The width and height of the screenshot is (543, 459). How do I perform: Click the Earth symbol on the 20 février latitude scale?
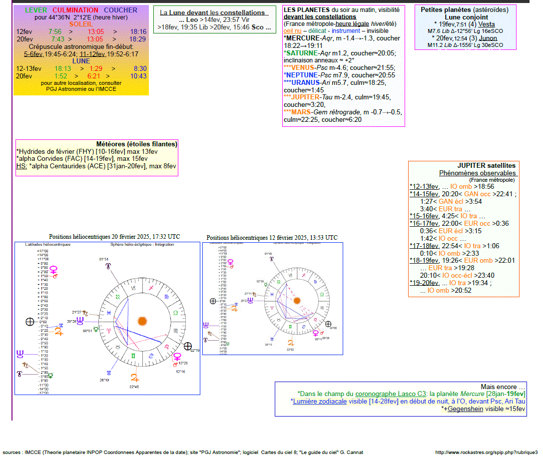(30, 322)
